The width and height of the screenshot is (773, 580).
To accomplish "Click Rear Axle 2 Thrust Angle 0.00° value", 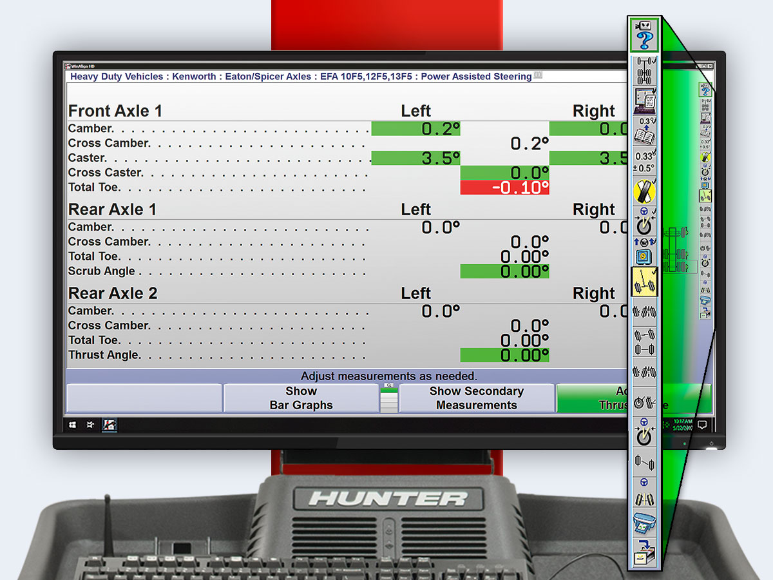I will (505, 355).
